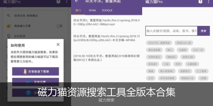Select the 左耳 keyword chip

(x=151, y=78)
